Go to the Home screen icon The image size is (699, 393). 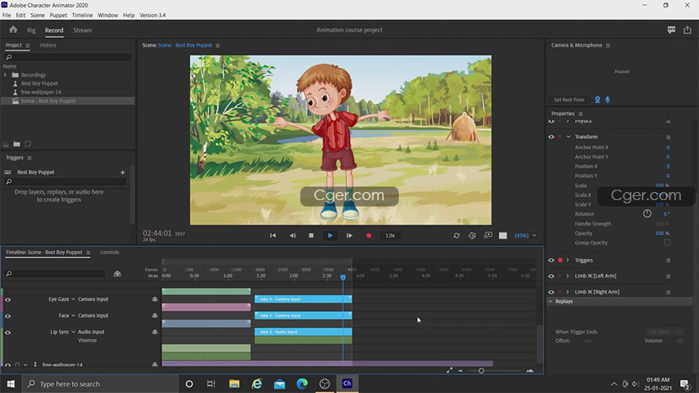click(13, 30)
